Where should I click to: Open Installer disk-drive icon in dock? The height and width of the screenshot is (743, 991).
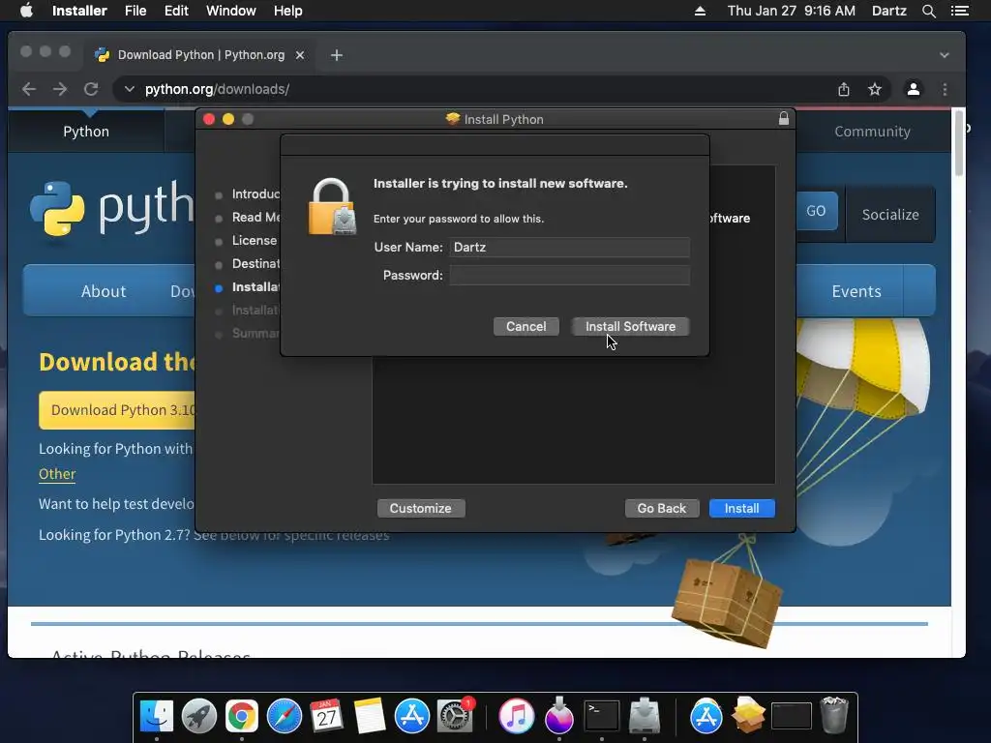point(645,716)
